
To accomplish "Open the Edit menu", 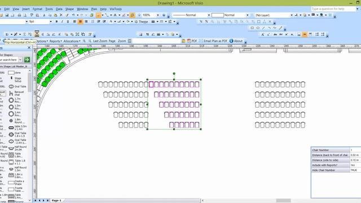I will click(7, 9).
